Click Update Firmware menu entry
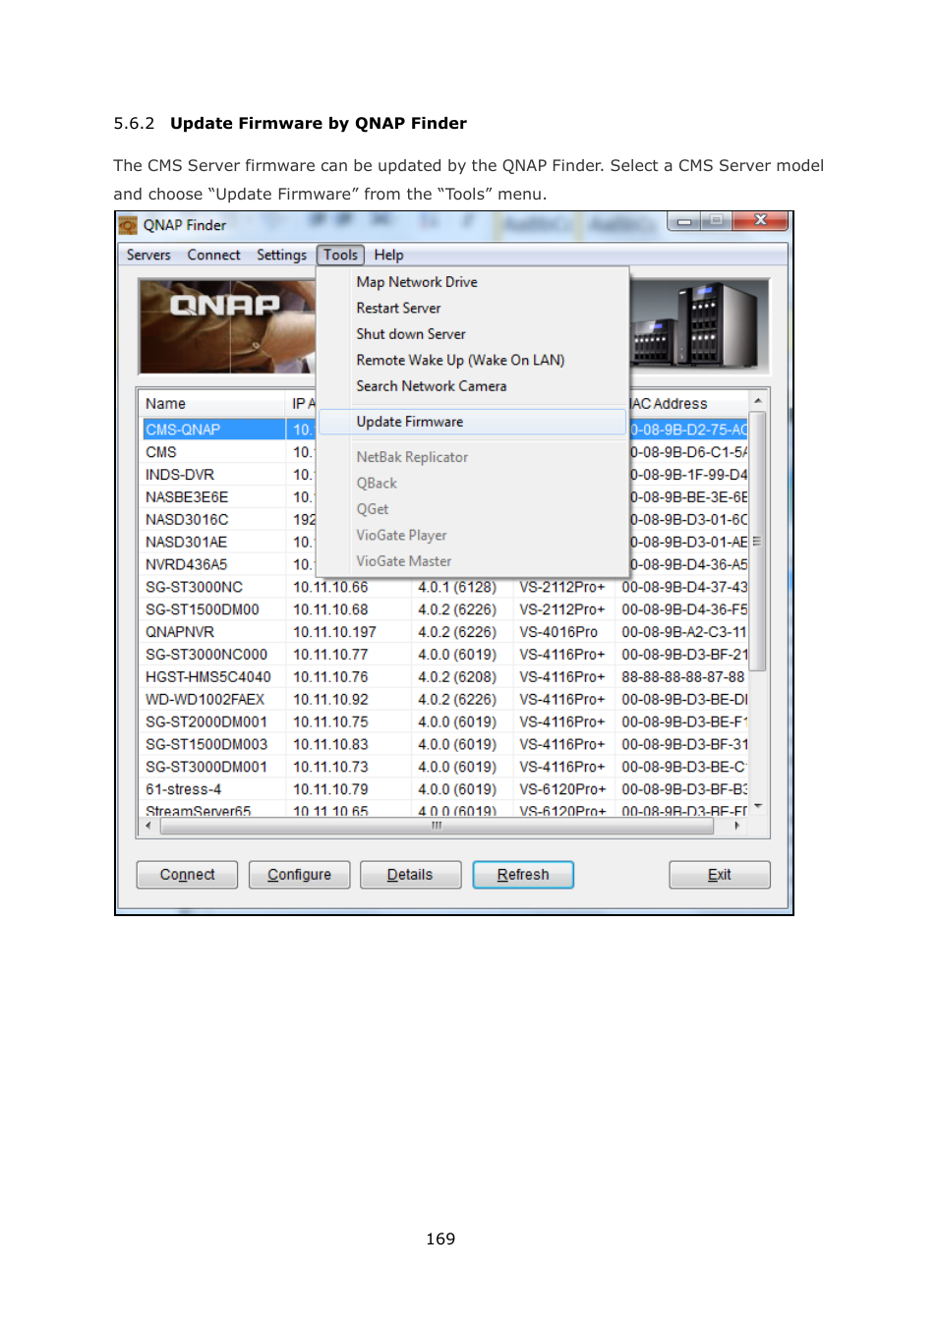 pos(472,422)
